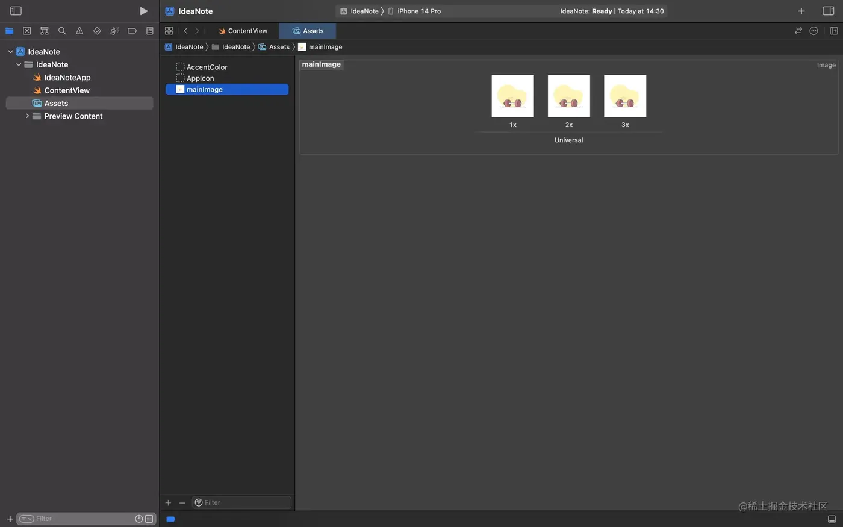Click the IdeaNote Ready status bar

pos(612,11)
